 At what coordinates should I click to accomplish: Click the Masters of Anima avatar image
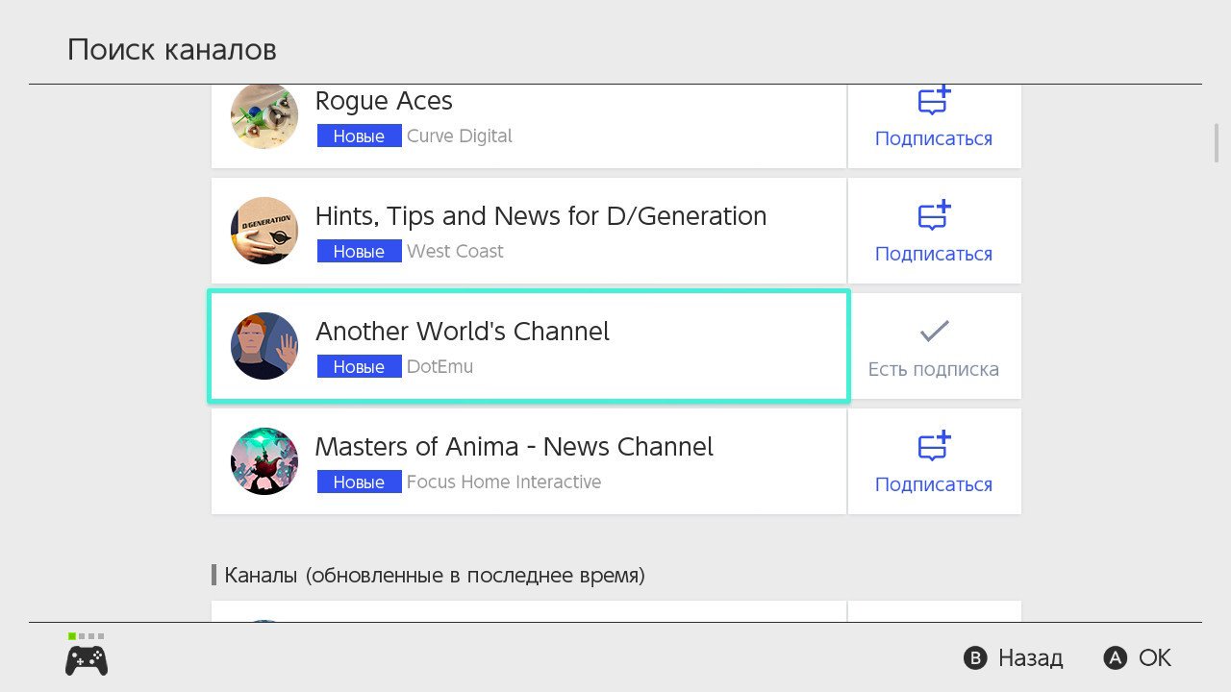coord(264,461)
